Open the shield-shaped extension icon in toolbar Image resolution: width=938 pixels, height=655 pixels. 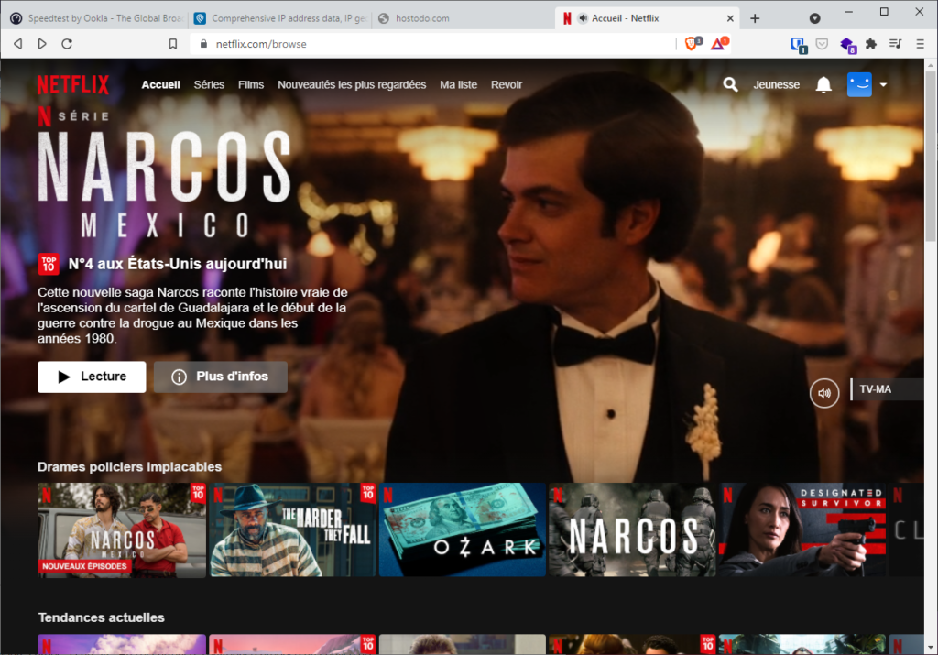tap(822, 44)
